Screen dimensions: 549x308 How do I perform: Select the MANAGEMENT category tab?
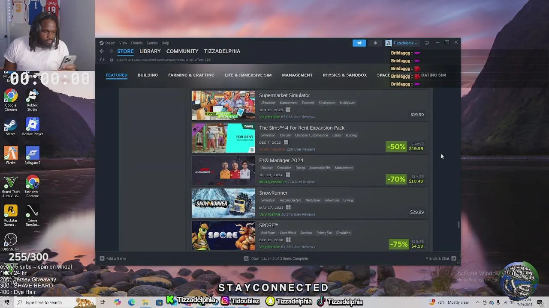[x=297, y=75]
